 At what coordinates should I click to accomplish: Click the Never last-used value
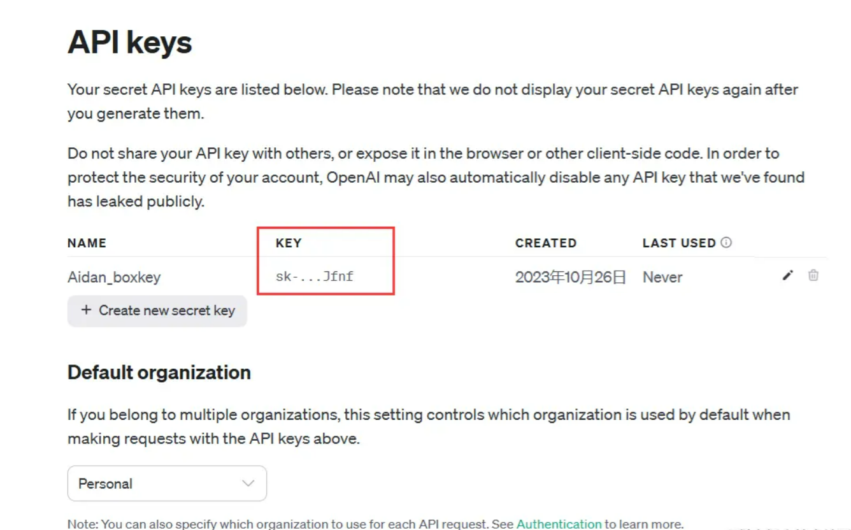coord(662,277)
